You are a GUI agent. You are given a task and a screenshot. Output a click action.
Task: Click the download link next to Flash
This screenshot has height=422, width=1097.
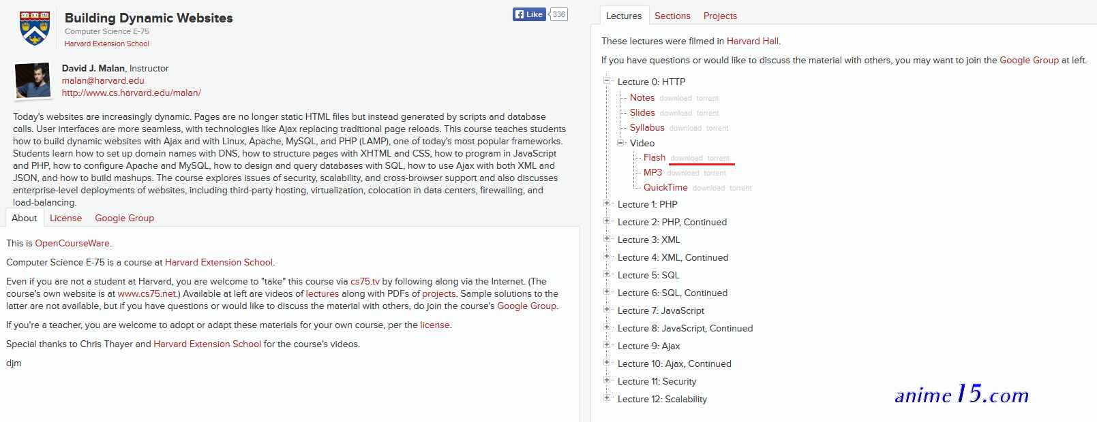pos(686,158)
